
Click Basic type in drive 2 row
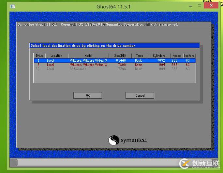tap(139, 65)
